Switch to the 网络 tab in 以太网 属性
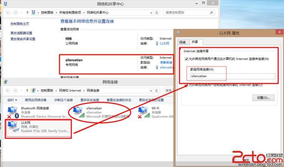Screen dimensions: 284x167 coord(183,42)
